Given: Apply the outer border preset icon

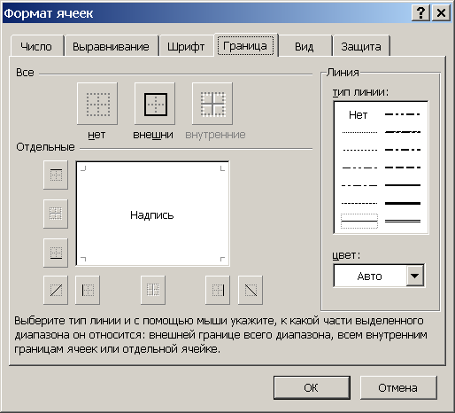Looking at the screenshot, I should pos(155,104).
